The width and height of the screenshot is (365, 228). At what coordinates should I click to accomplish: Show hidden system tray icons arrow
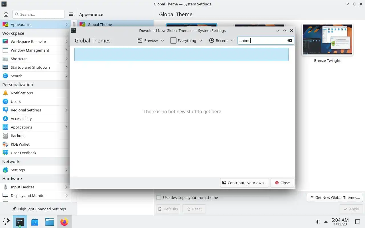326,222
